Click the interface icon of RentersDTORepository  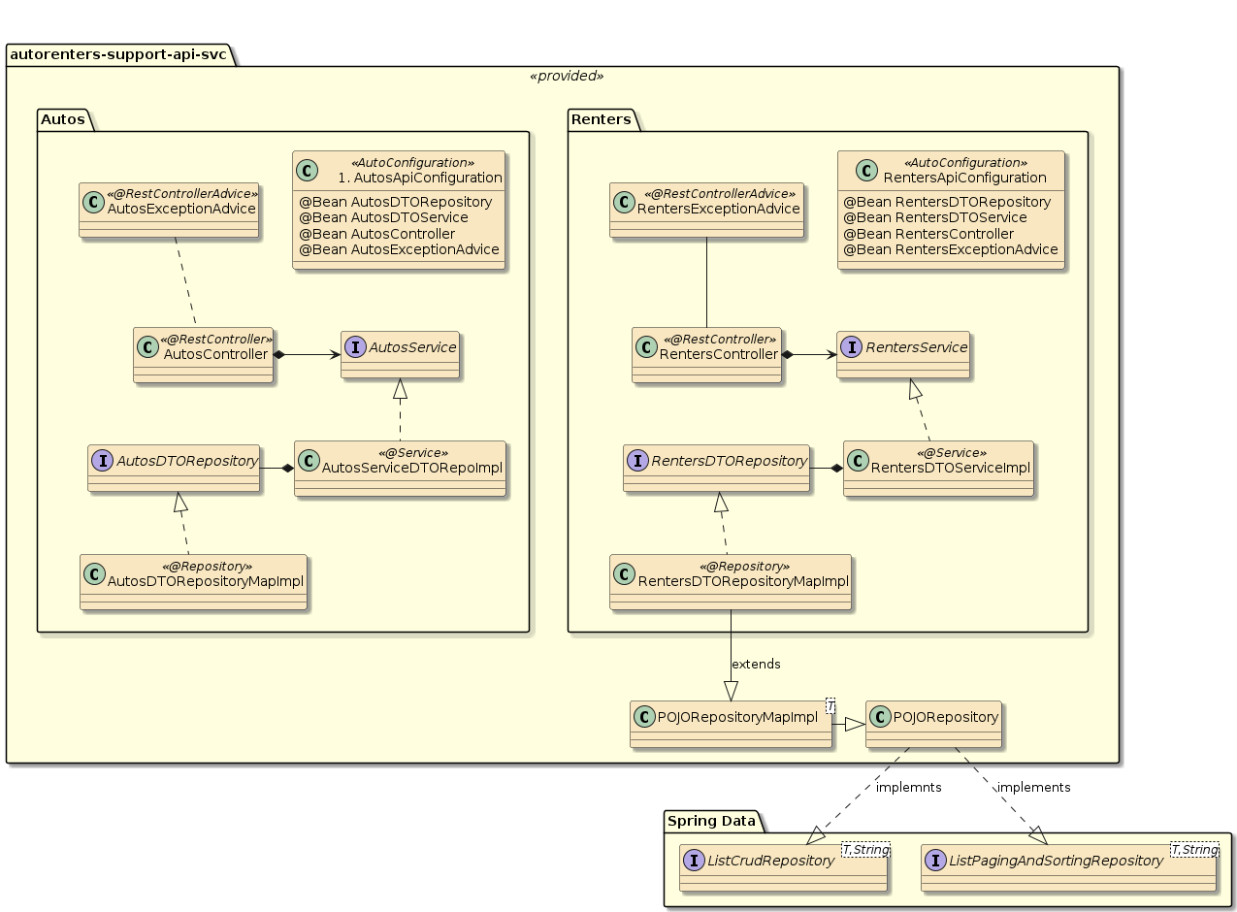639,461
